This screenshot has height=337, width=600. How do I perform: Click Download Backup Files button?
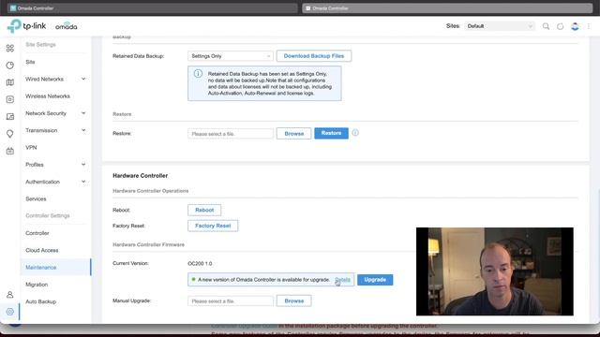pos(314,56)
